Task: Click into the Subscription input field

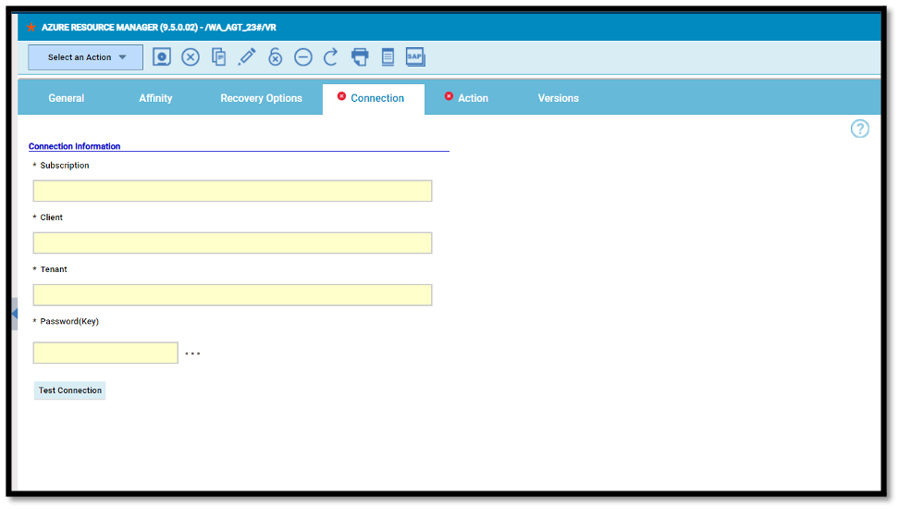Action: 232,191
